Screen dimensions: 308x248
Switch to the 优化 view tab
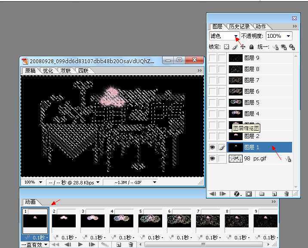(x=48, y=70)
